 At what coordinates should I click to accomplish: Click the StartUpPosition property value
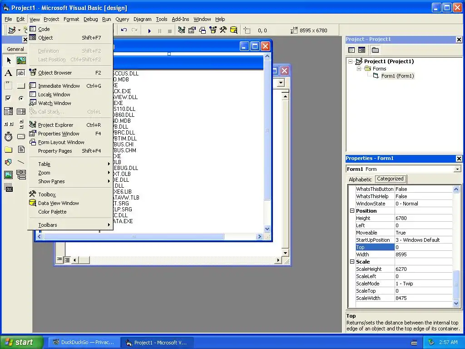[424, 240]
